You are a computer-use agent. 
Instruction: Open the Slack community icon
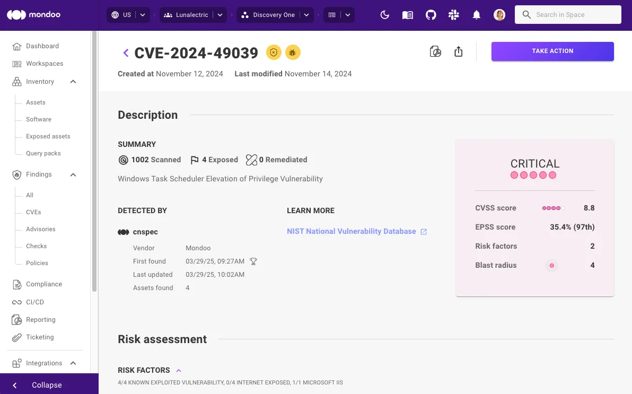(453, 14)
